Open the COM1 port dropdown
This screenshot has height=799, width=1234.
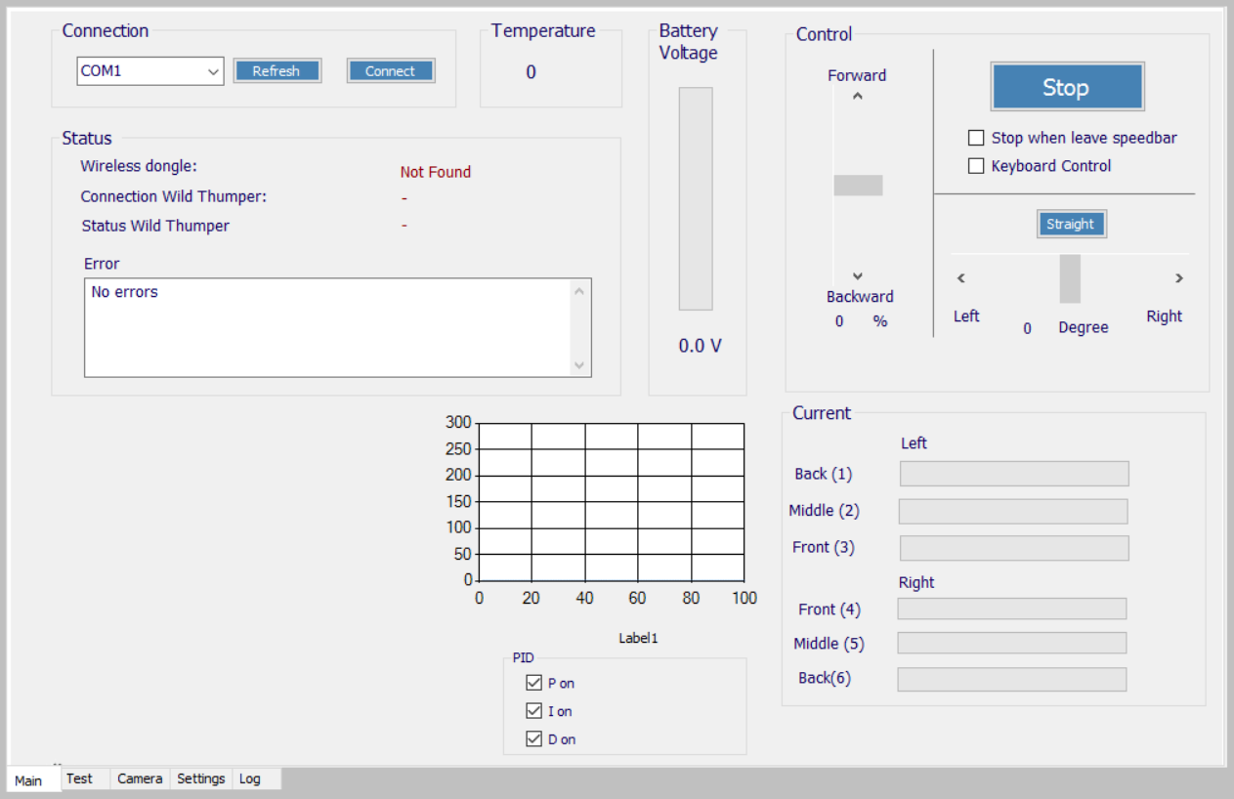213,71
